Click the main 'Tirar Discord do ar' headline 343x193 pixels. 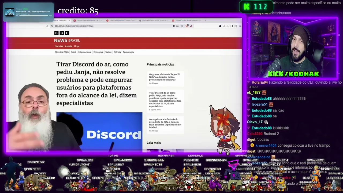pos(96,84)
